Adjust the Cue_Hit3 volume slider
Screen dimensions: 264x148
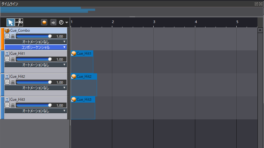(x=34, y=105)
